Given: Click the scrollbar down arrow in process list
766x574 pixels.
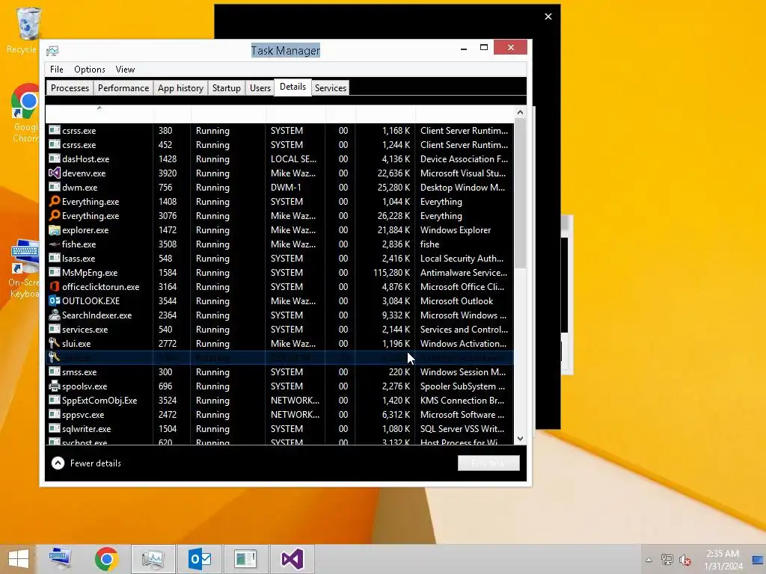Looking at the screenshot, I should coord(520,438).
